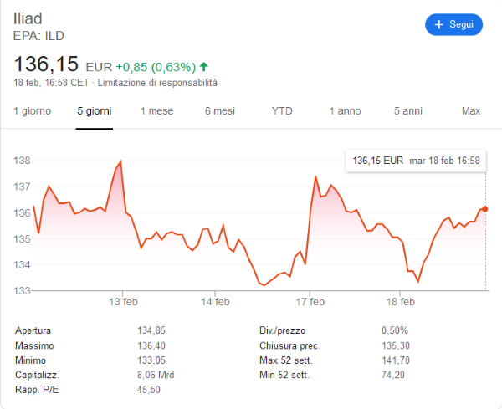Viewport: 502px width, 409px height.
Task: Switch to the 1 mese range
Action: coord(156,110)
